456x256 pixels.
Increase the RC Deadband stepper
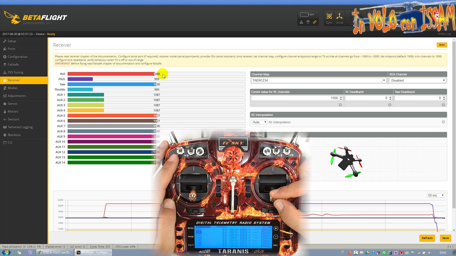pos(390,97)
